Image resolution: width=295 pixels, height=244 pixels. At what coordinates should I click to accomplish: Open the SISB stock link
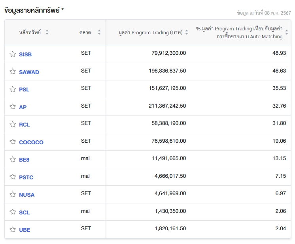pyautogui.click(x=25, y=54)
